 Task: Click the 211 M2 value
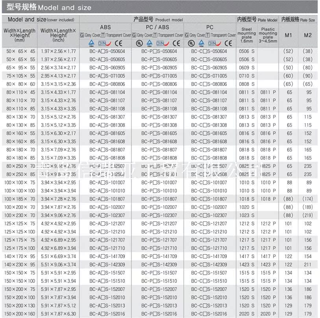tap(308, 264)
